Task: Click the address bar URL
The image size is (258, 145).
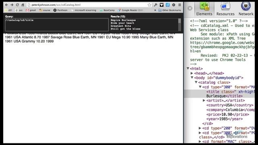Action: 56,5
